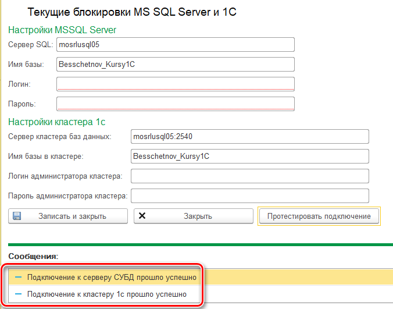Screen dimensions: 393x309
Task: Click the 'Имя базы в кластере:' label
Action: click(x=45, y=157)
